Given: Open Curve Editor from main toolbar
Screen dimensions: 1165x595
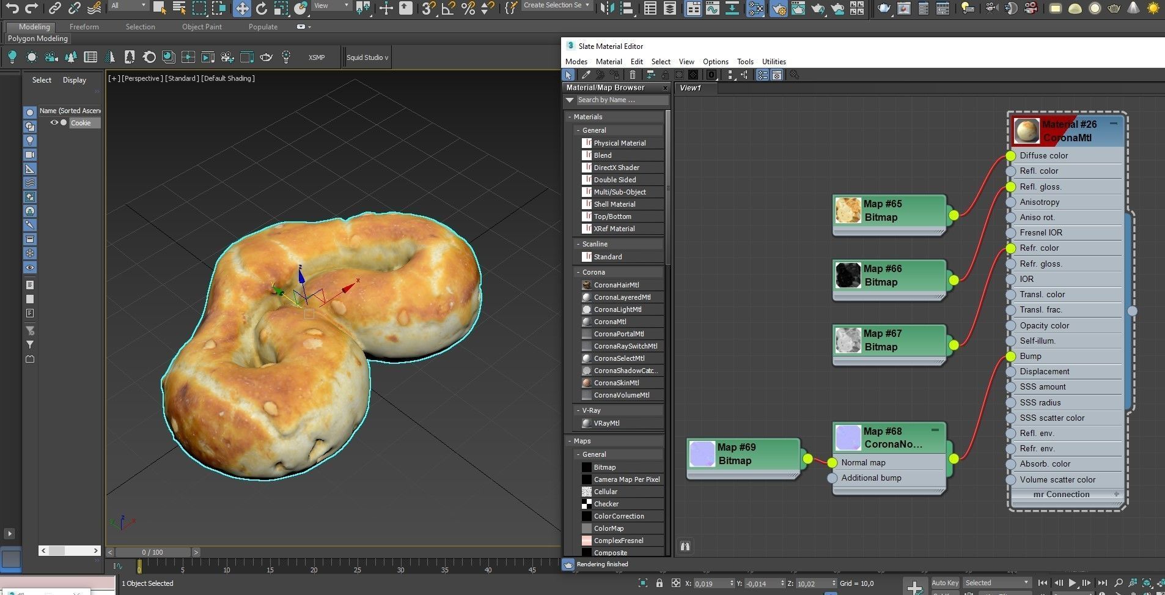Looking at the screenshot, I should (712, 8).
